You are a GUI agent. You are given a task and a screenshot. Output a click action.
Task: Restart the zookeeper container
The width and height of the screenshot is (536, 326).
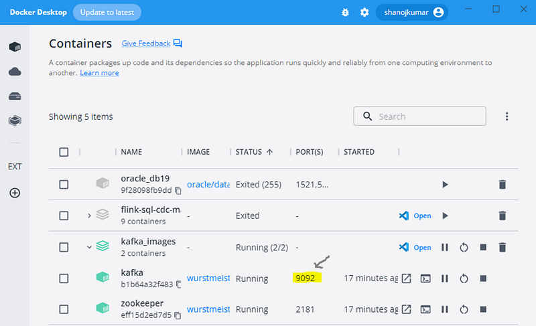click(x=464, y=310)
